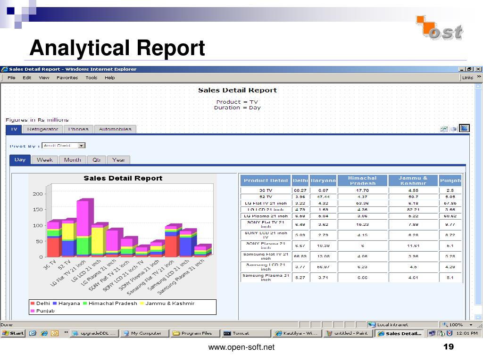Click the Start button
The width and height of the screenshot is (483, 362).
point(13,333)
